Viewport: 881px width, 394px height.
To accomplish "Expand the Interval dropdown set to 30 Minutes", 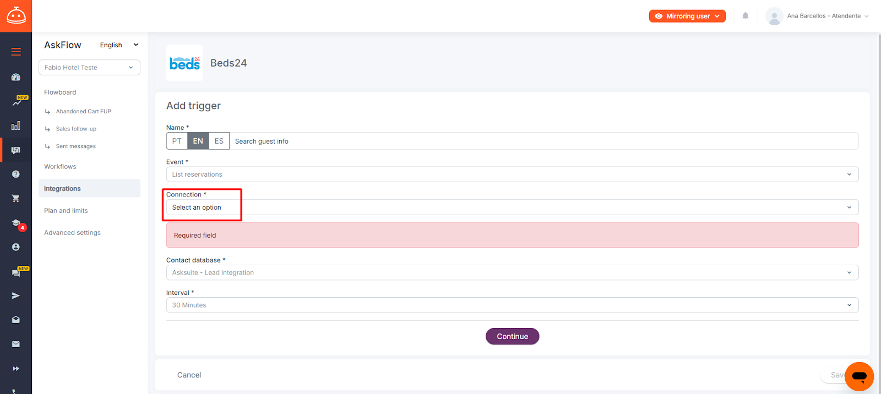I will (512, 305).
